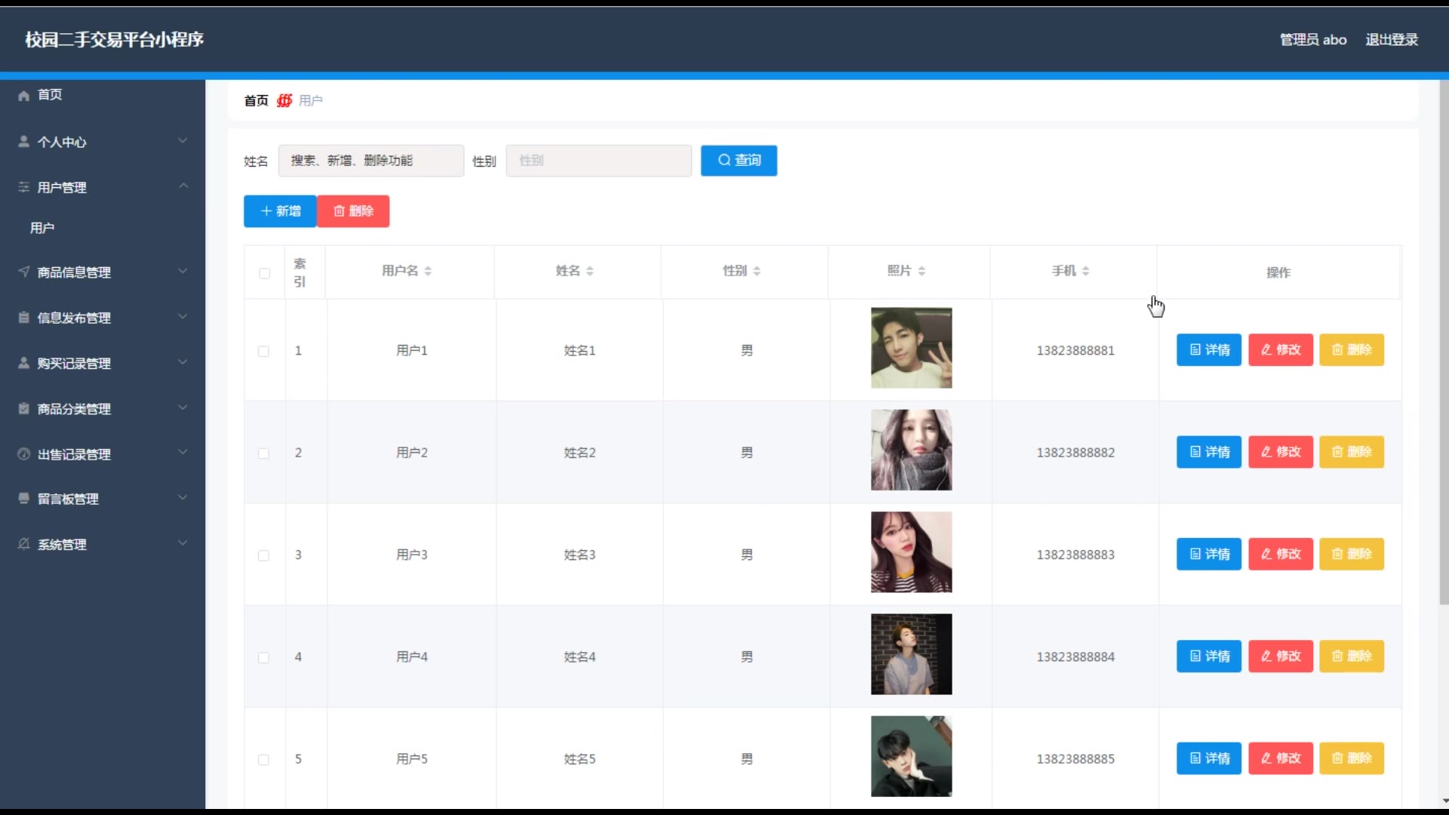Open 购买记录管理 menu entry

(103, 364)
